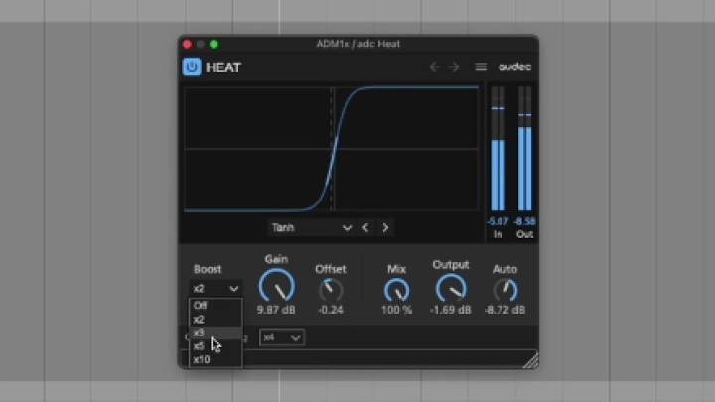
Task: Click the undo left arrow icon
Action: click(x=435, y=67)
